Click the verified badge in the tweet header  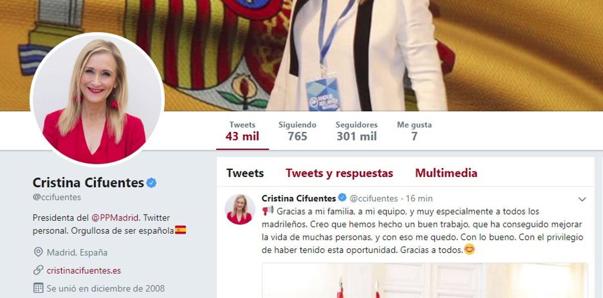click(342, 198)
